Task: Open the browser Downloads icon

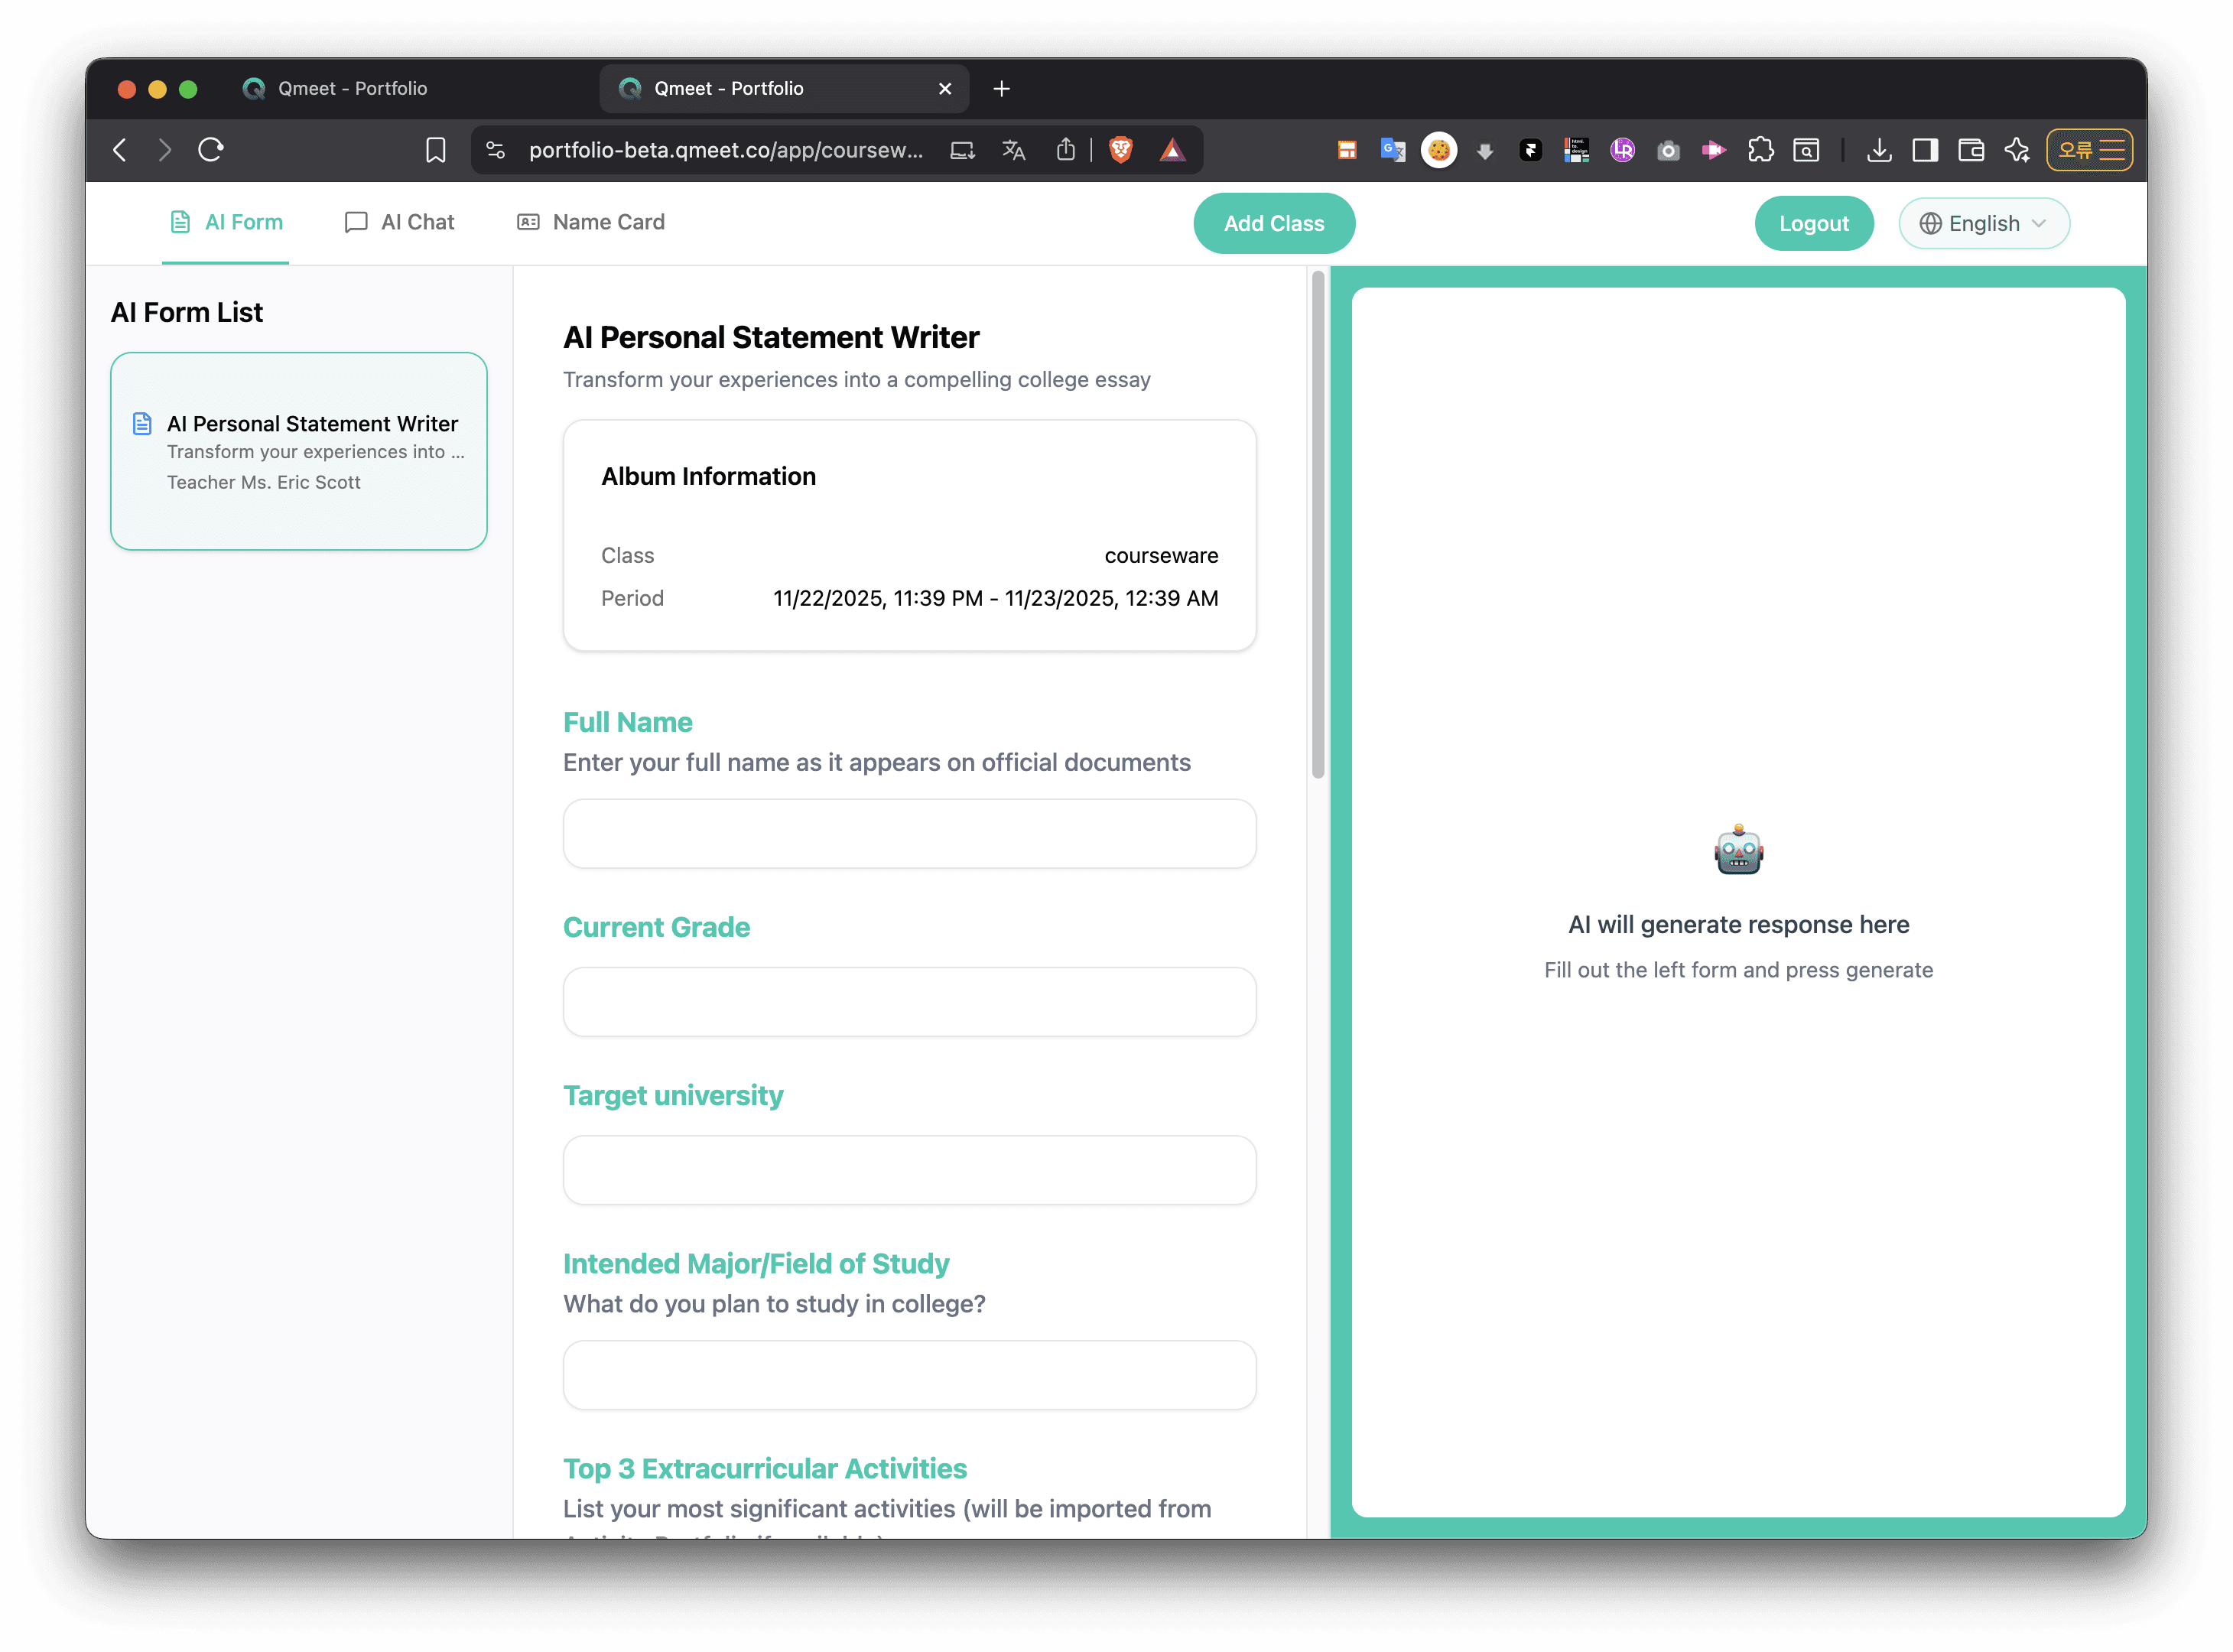Action: [1879, 150]
